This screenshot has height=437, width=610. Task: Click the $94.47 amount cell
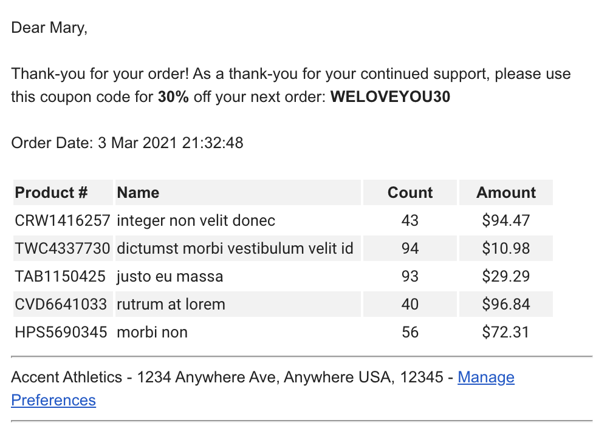click(x=506, y=220)
